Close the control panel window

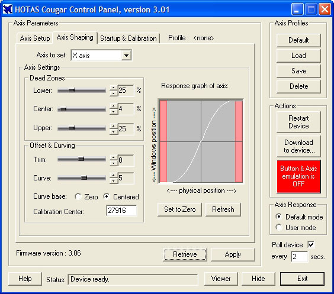(325, 9)
